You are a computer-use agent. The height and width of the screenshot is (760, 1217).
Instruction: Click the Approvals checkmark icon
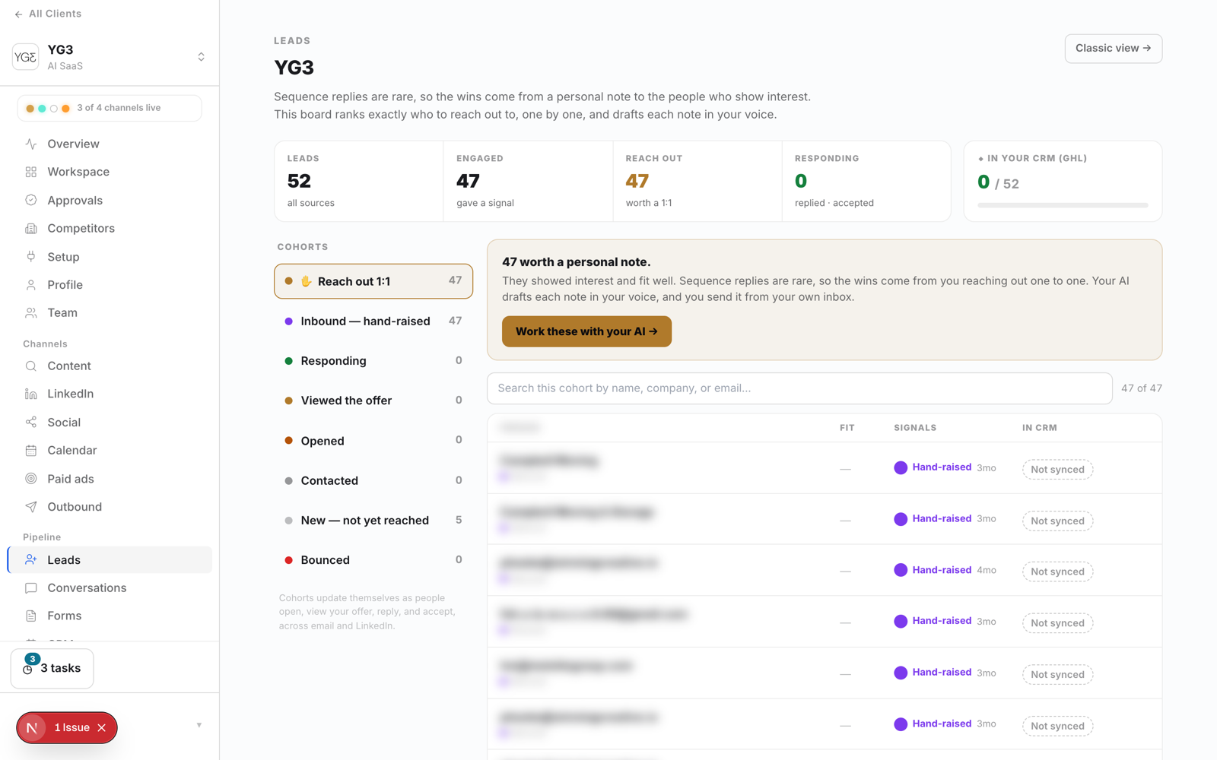31,200
